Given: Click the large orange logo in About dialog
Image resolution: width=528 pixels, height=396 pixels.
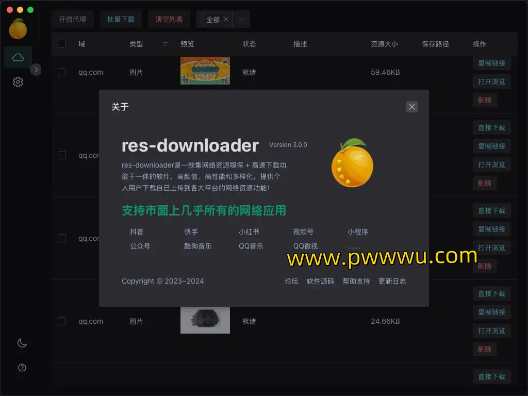Looking at the screenshot, I should pos(353,163).
